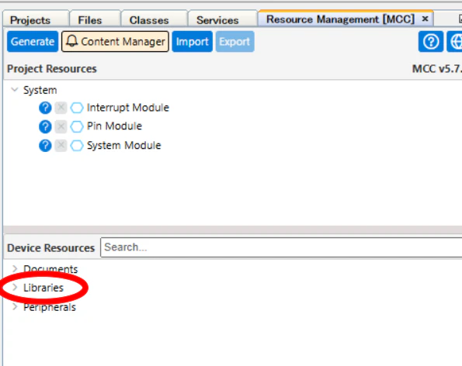Expand the Documents node

click(x=15, y=268)
